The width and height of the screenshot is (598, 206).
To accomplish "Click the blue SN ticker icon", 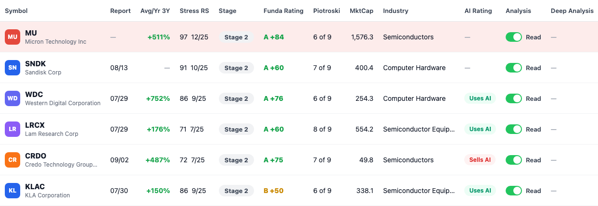I will tap(13, 68).
